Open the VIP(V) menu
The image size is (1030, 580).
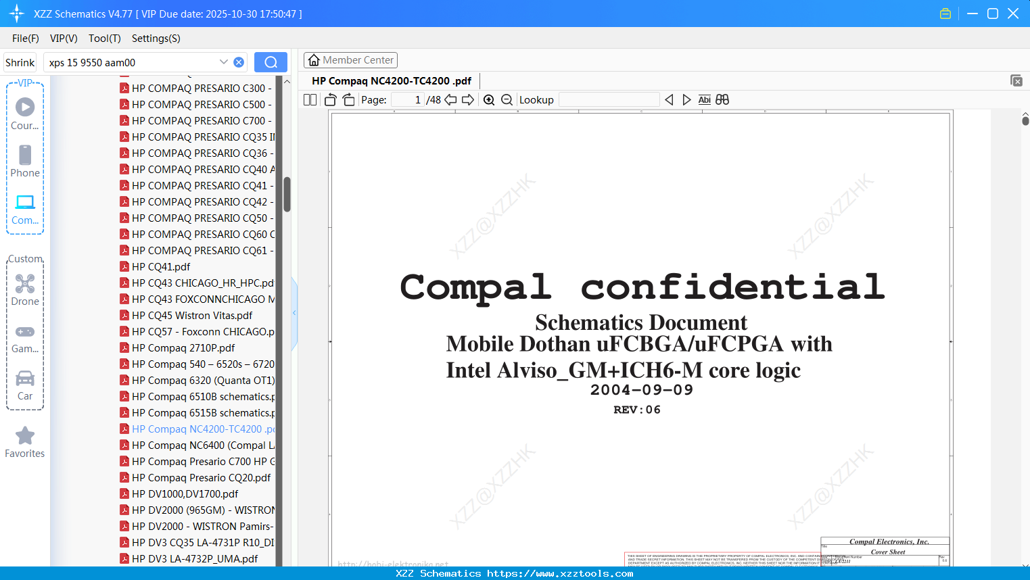click(64, 39)
